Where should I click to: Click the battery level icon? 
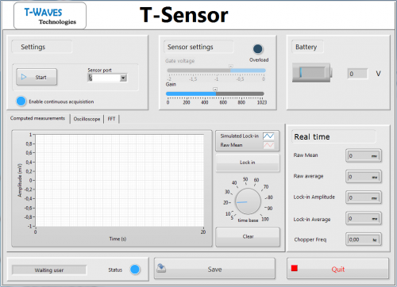tap(312, 72)
